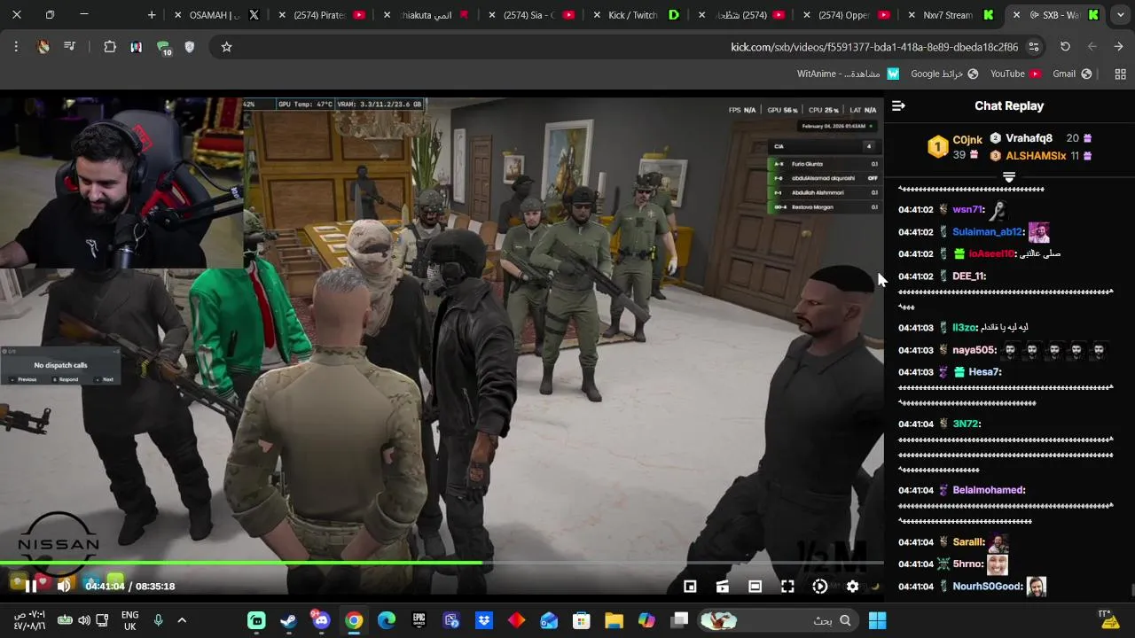Image resolution: width=1135 pixels, height=638 pixels.
Task: Click wsn71 username in chat
Action: 967,210
